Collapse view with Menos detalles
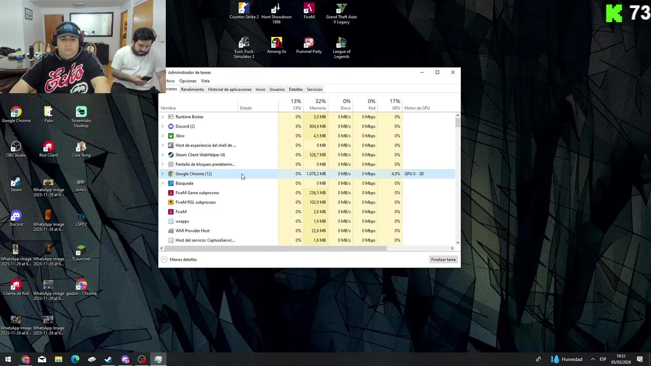651x366 pixels. (179, 260)
